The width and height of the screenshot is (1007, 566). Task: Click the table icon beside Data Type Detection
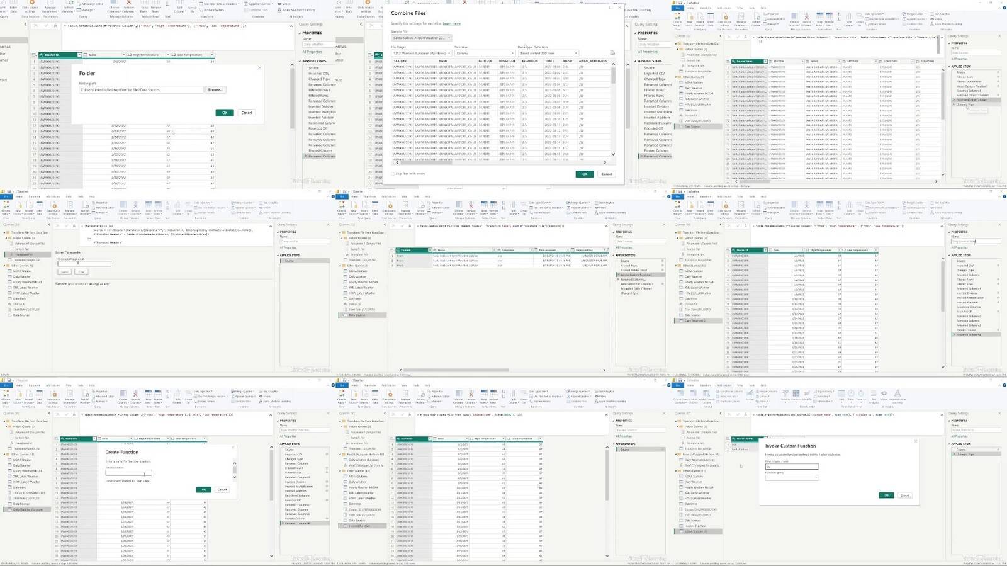[x=612, y=54]
